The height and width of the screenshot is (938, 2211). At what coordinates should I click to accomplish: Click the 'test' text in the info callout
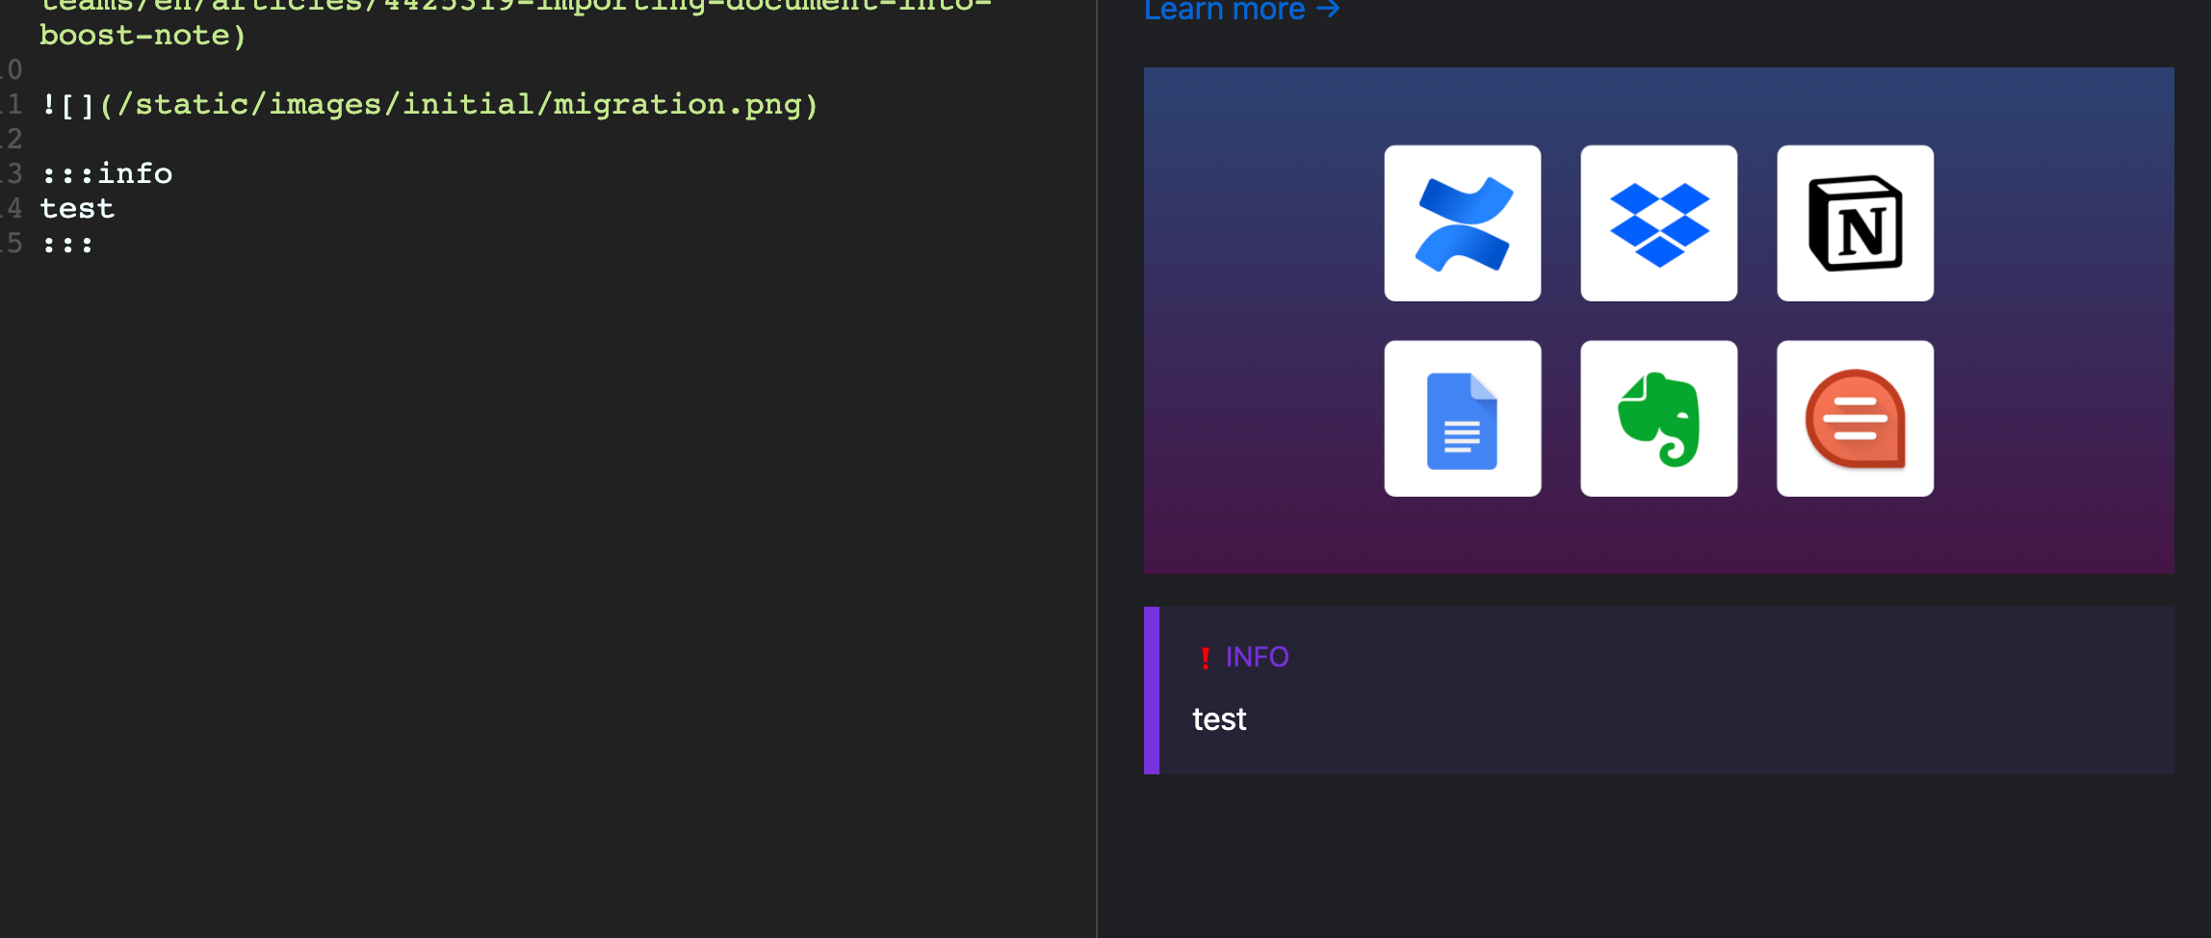(x=1219, y=719)
